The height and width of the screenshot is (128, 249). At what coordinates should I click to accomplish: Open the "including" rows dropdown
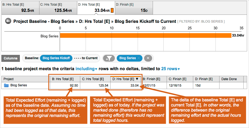pyautogui.click(x=86, y=69)
